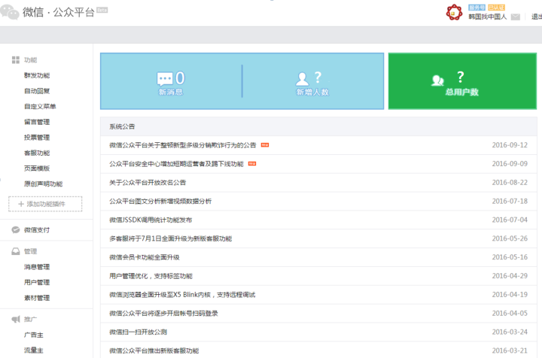Open announcement 关于公众平台开放改名公告
The height and width of the screenshot is (358, 542).
[148, 183]
